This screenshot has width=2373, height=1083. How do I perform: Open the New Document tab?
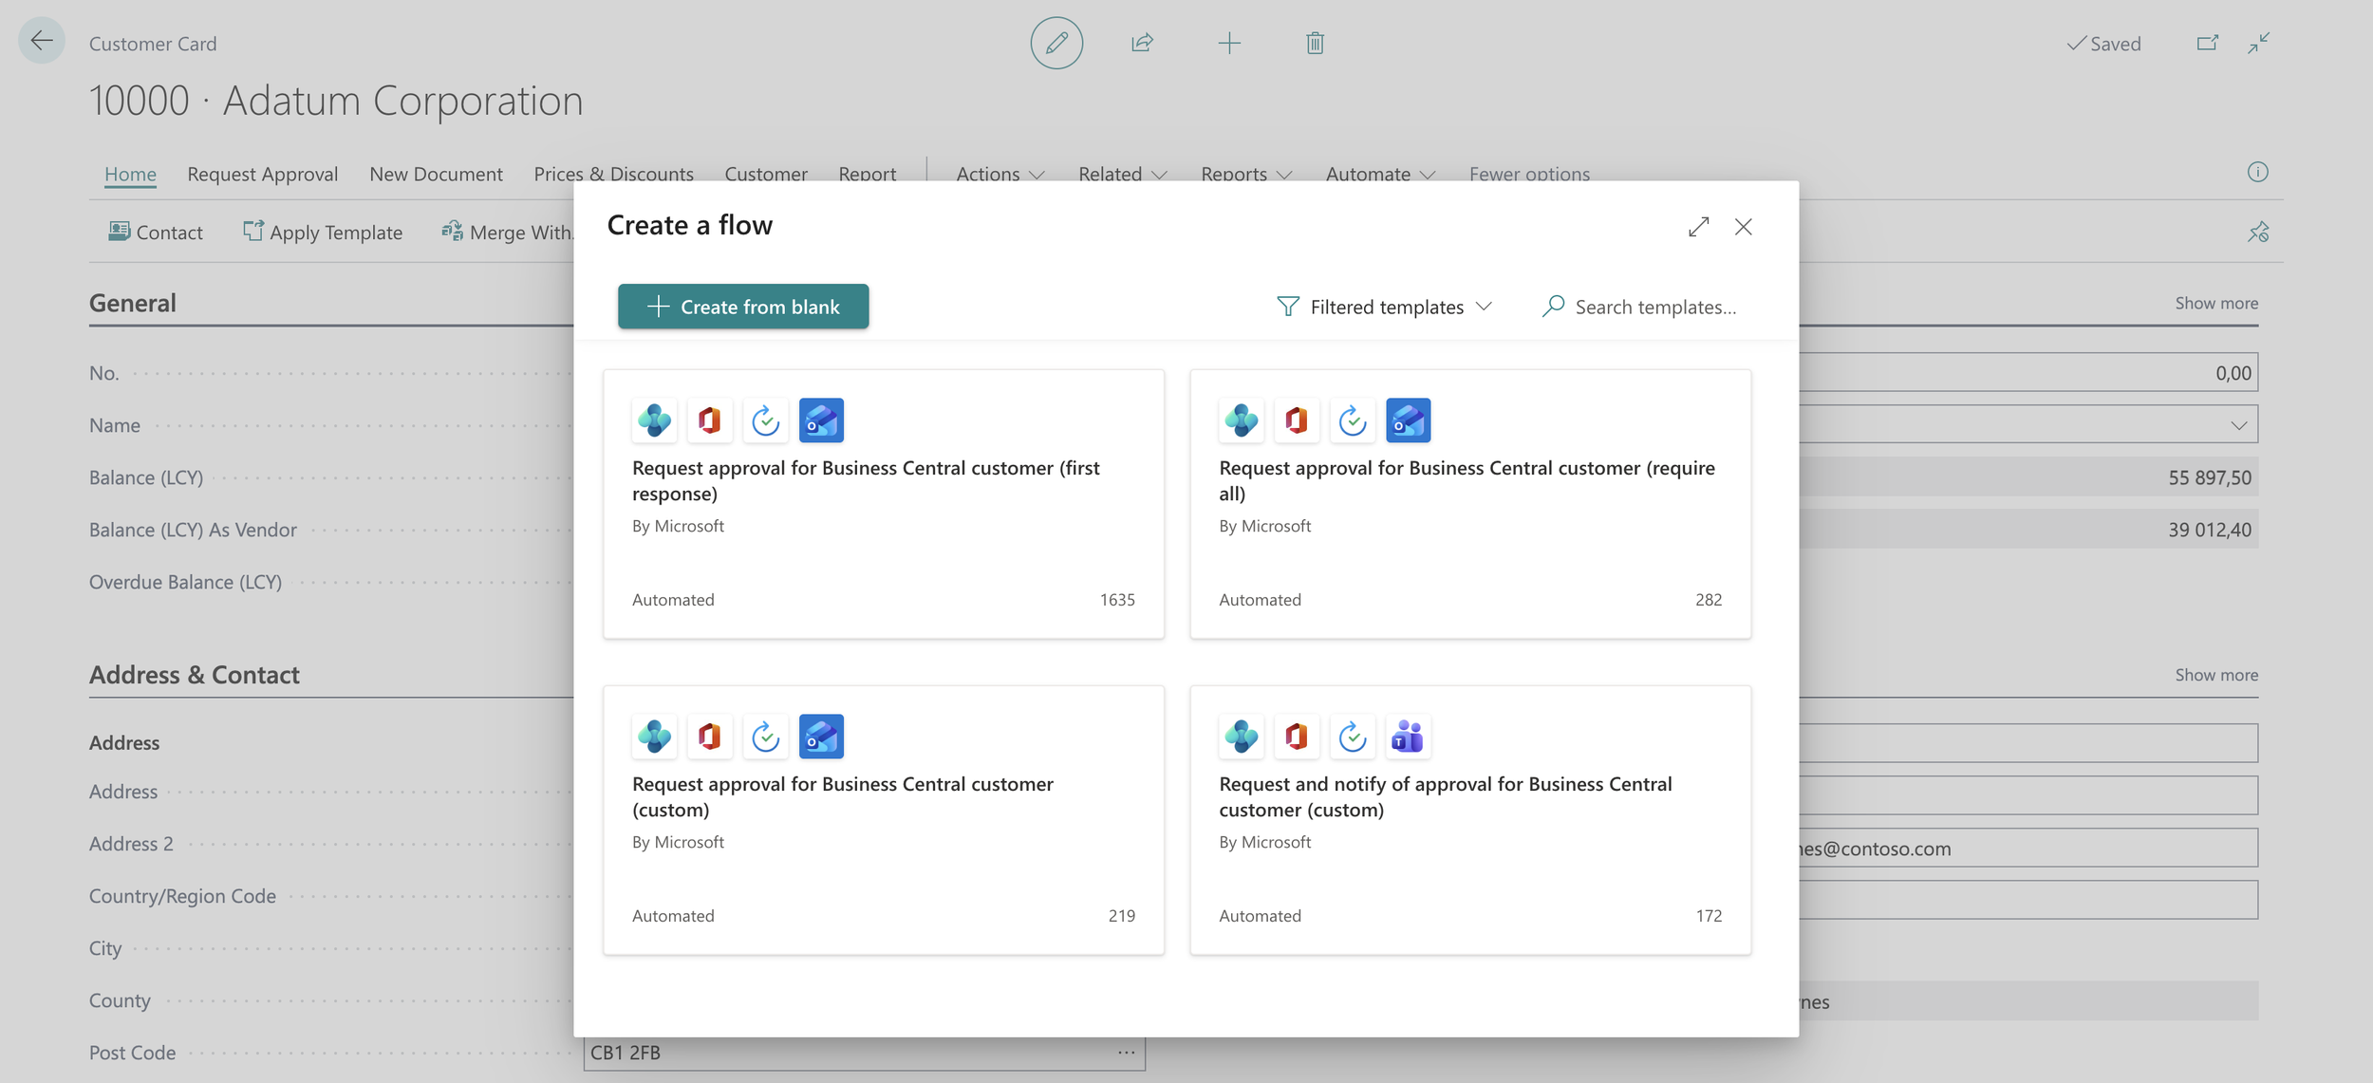(x=436, y=175)
